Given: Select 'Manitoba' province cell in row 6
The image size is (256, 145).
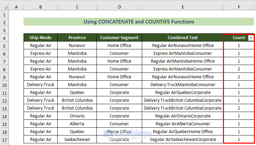Looking at the screenshot, I should tap(77, 53).
